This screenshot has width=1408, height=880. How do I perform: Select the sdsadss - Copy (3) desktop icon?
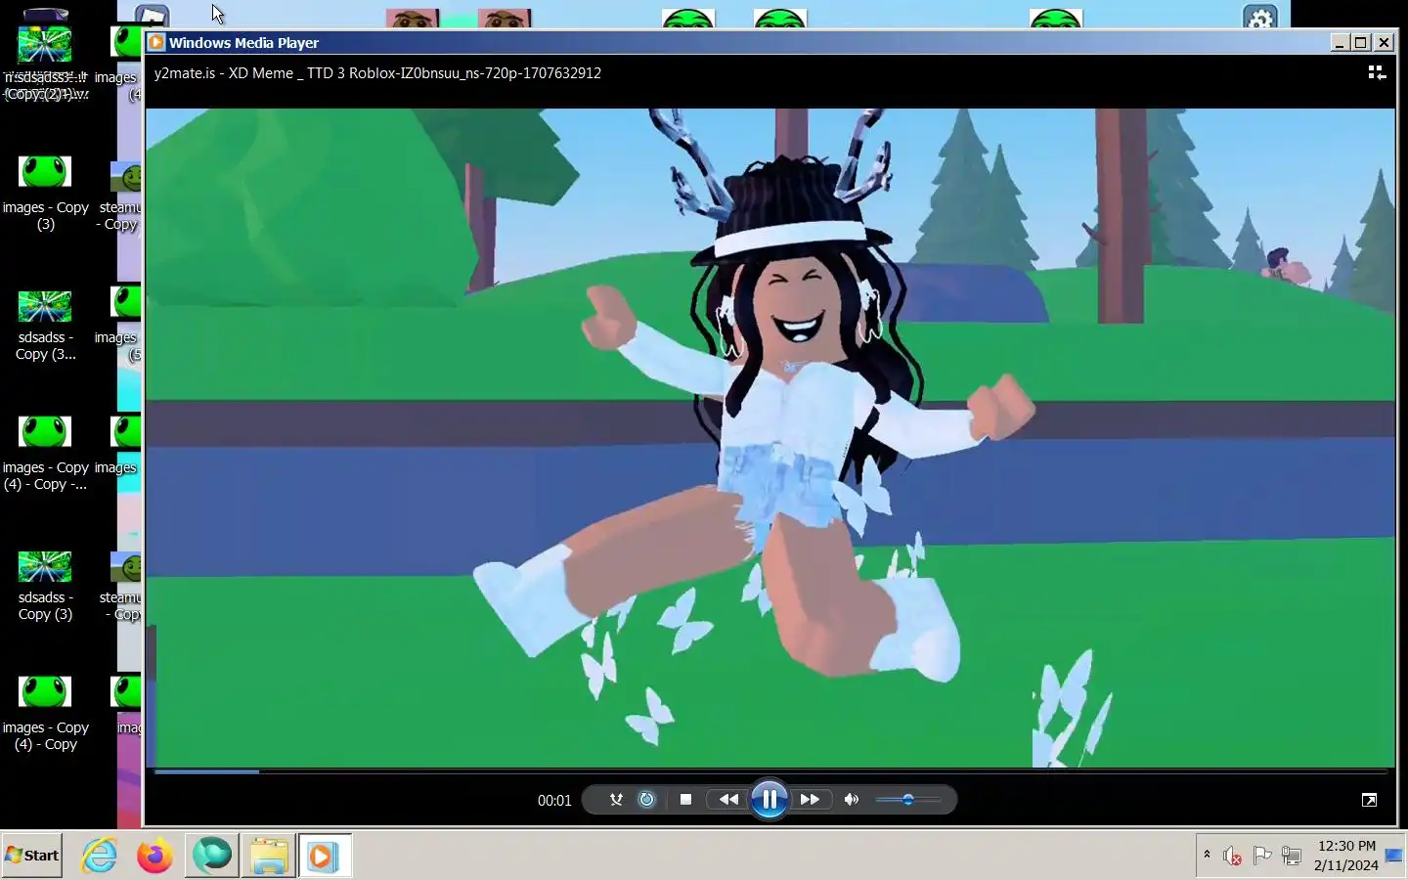click(x=45, y=585)
